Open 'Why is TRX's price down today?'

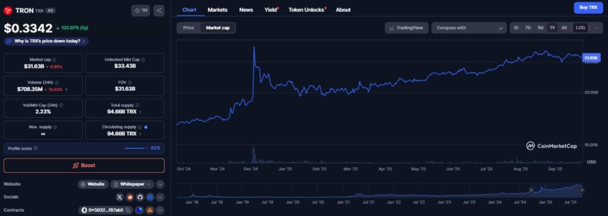(x=46, y=41)
